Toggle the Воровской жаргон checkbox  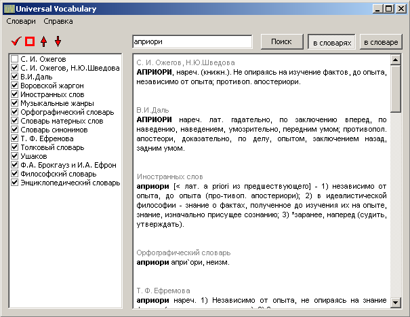14,86
